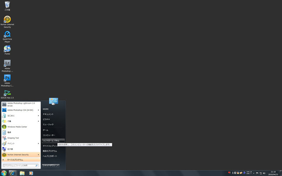282x176 pixels.
Task: Open Internet Explorer from the taskbar
Action: pos(12,173)
